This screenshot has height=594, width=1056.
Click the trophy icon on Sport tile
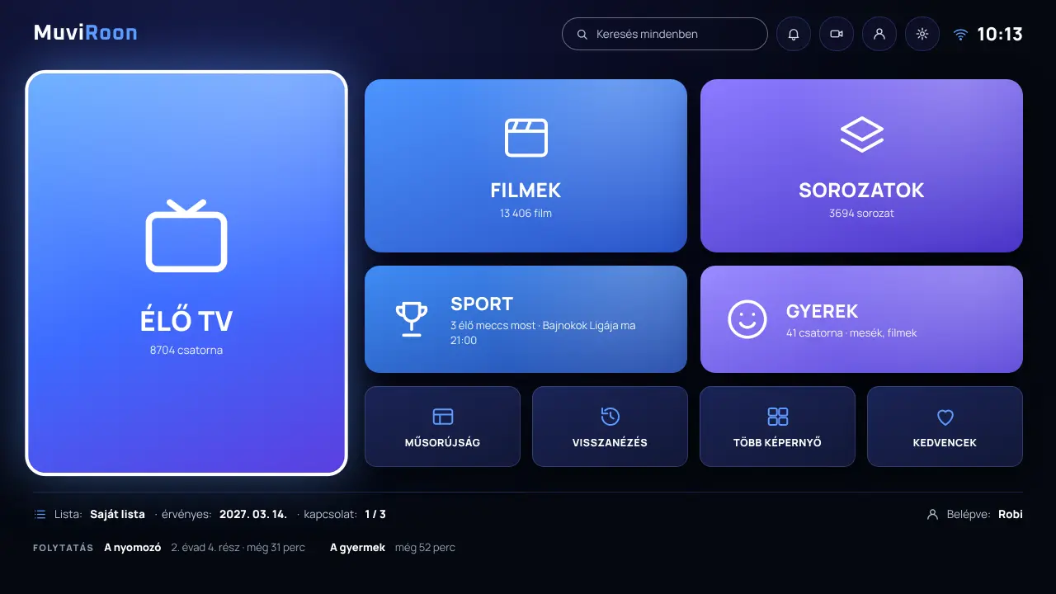click(412, 318)
